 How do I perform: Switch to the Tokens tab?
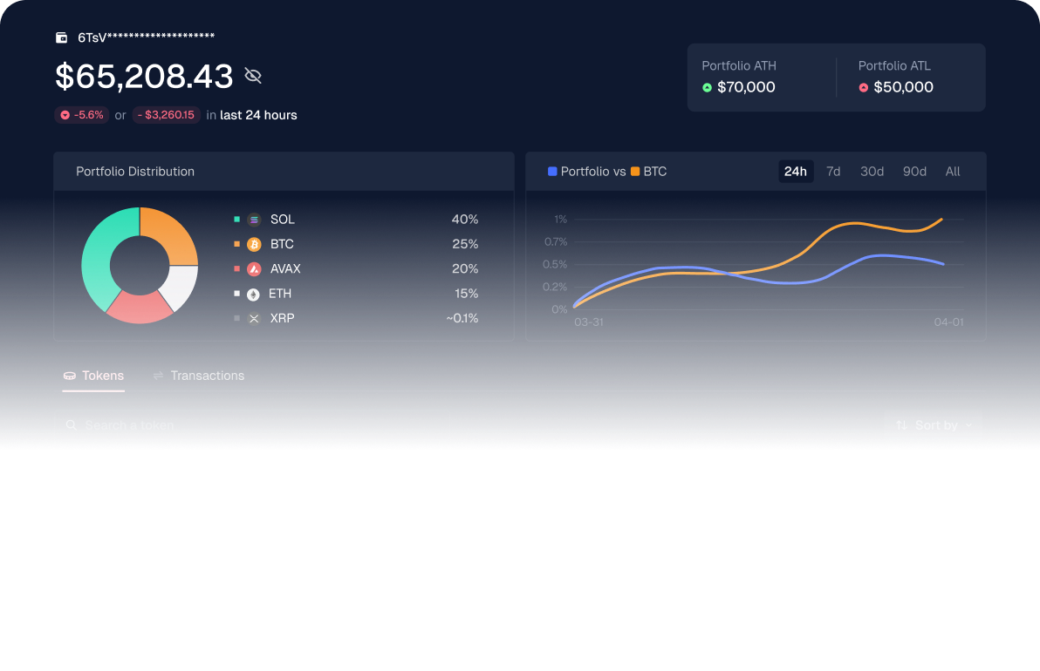tap(93, 376)
